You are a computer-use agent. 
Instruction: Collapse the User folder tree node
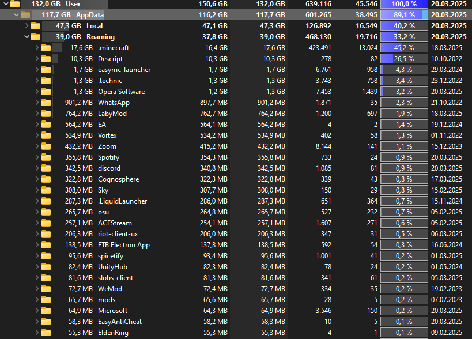pyautogui.click(x=6, y=4)
